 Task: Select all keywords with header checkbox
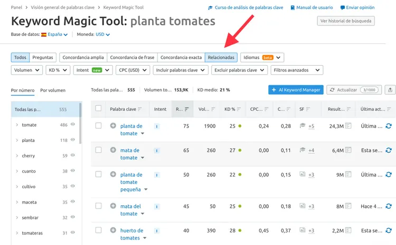click(98, 108)
